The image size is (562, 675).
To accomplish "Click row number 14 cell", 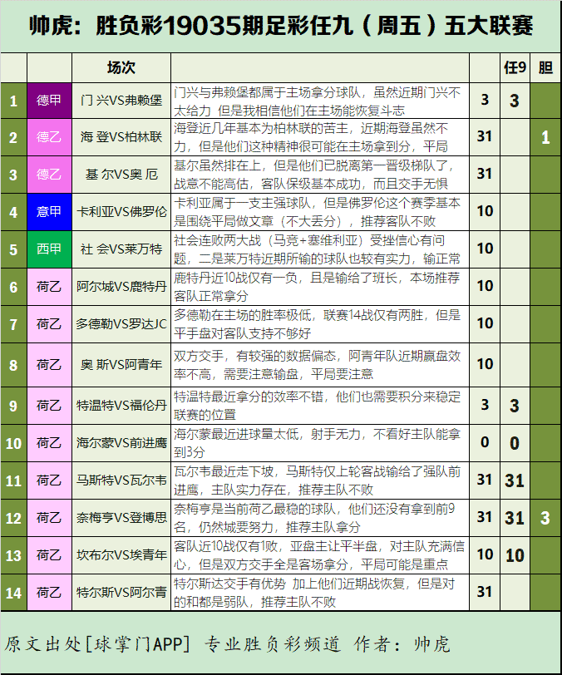I will click(13, 593).
